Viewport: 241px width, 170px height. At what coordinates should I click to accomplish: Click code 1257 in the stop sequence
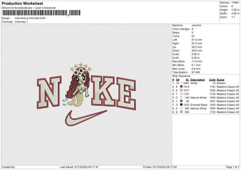pos(212,101)
